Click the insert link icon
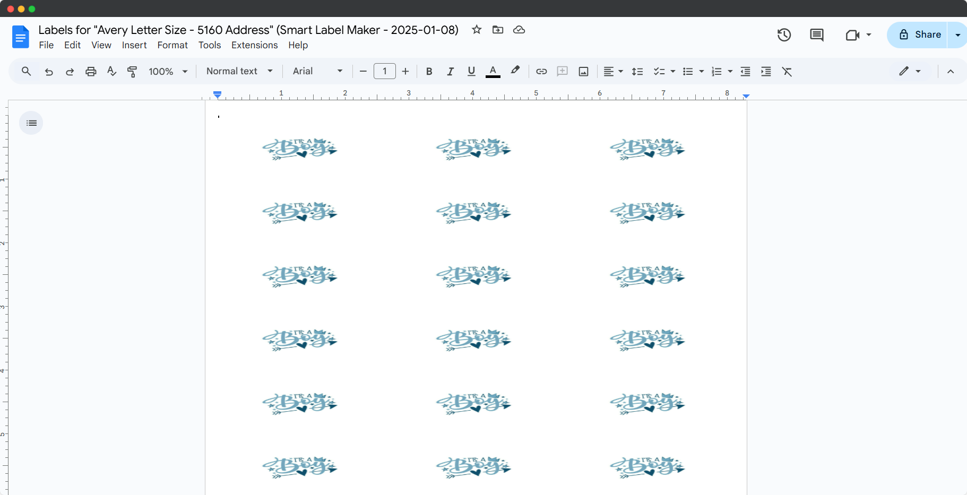Viewport: 967px width, 495px height. pyautogui.click(x=541, y=72)
